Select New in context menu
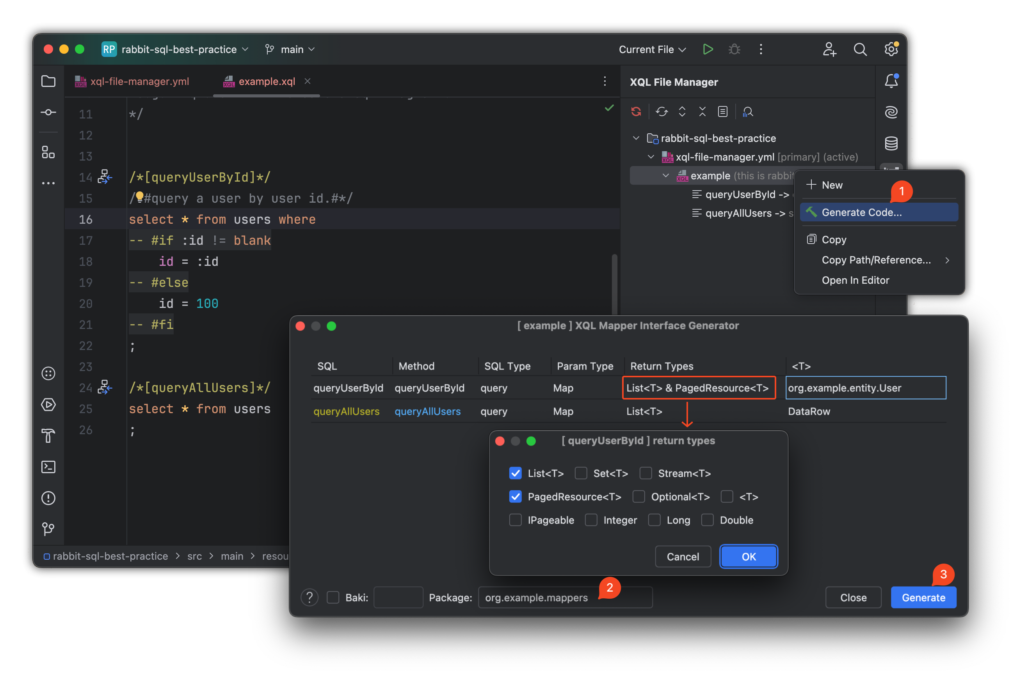 pyautogui.click(x=879, y=185)
